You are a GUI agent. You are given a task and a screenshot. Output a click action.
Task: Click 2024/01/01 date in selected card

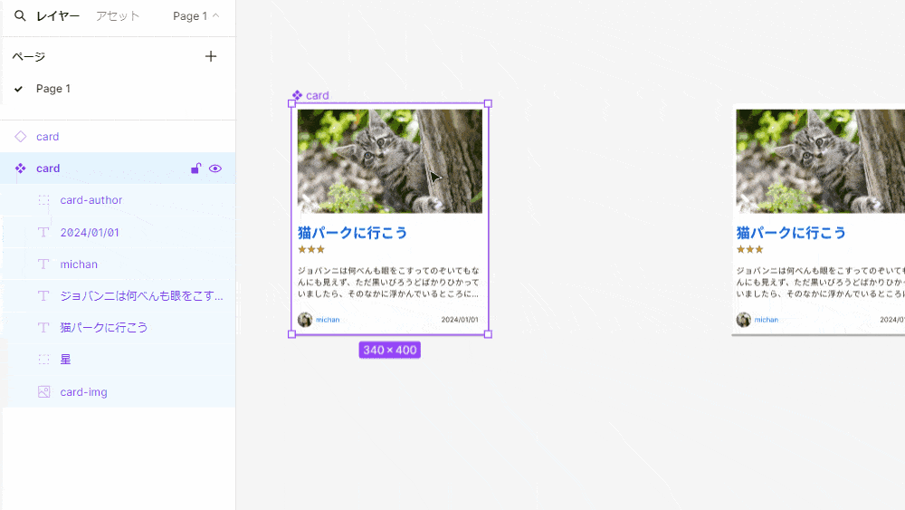[460, 320]
